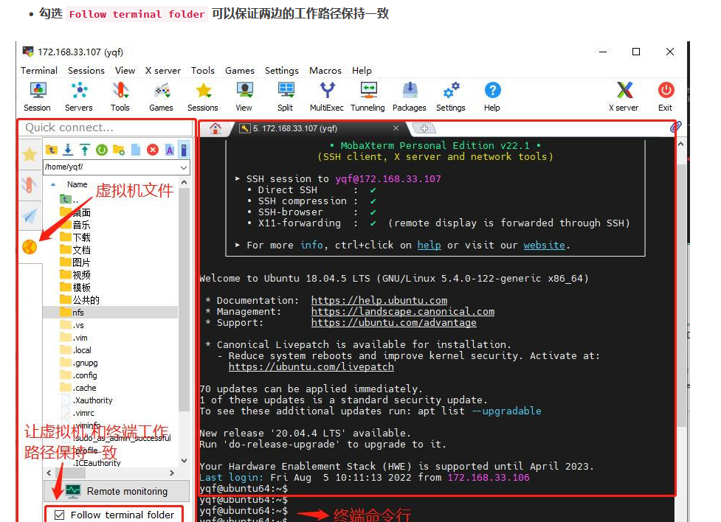Click the download file icon in SFTP toolbar
721x522 pixels.
[x=68, y=150]
